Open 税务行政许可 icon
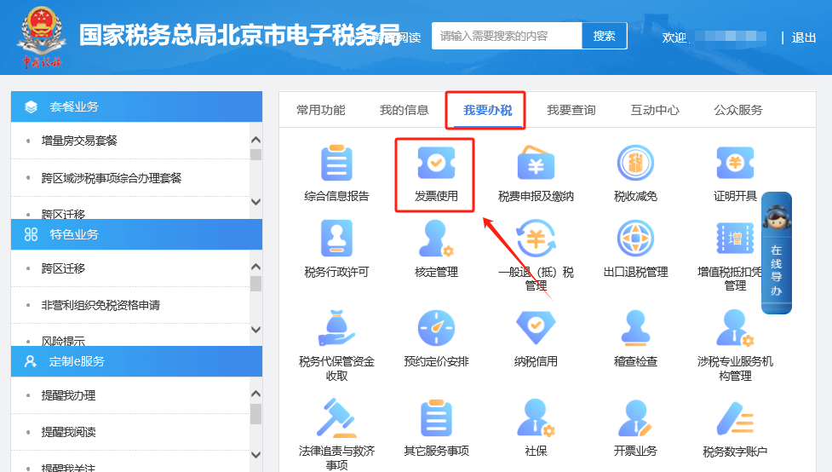The image size is (832, 472). pyautogui.click(x=336, y=239)
